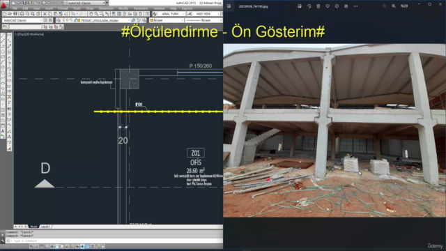The width and height of the screenshot is (446, 251).
Task: Switch to the Layout1 tab
Action: (45, 227)
